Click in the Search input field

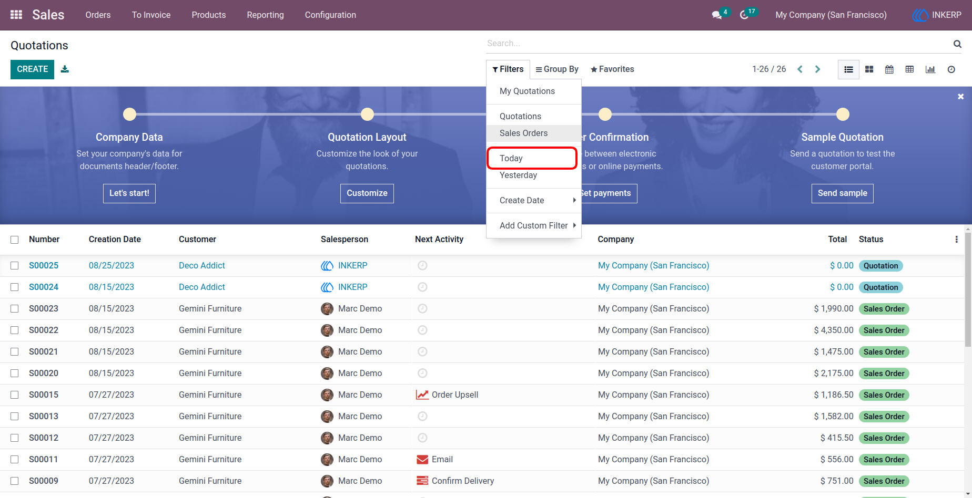click(x=718, y=44)
